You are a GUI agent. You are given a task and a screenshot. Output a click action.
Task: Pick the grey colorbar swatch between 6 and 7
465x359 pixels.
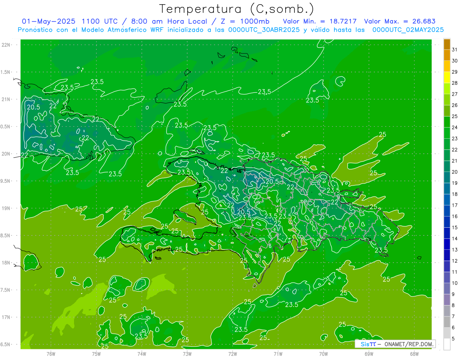click(447, 322)
